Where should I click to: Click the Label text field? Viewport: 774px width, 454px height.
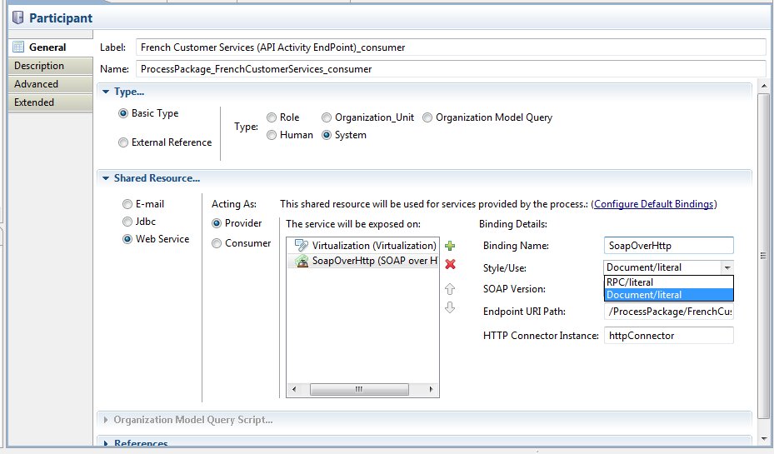(450, 47)
